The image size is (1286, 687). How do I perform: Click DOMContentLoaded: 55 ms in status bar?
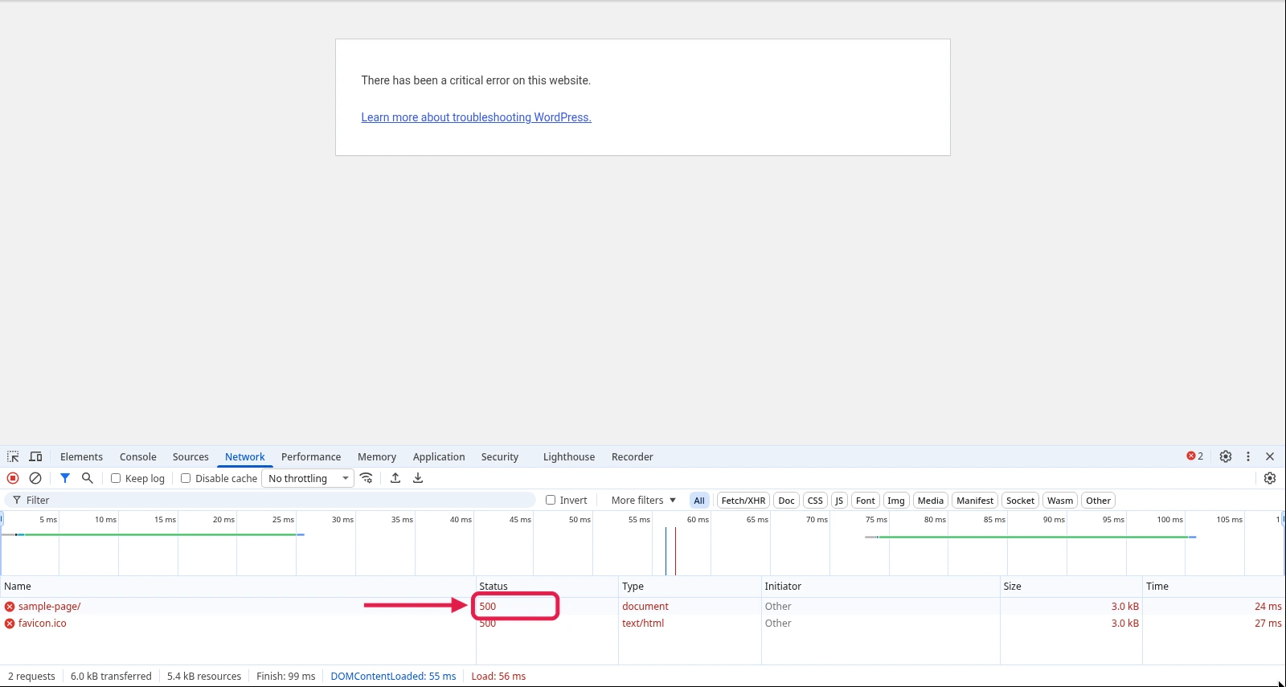click(393, 677)
